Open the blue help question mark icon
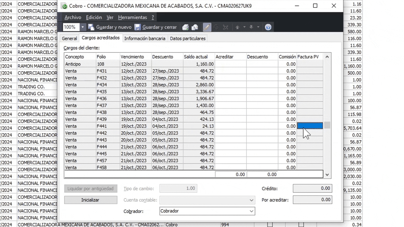The height and width of the screenshot is (227, 404). coord(268,27)
